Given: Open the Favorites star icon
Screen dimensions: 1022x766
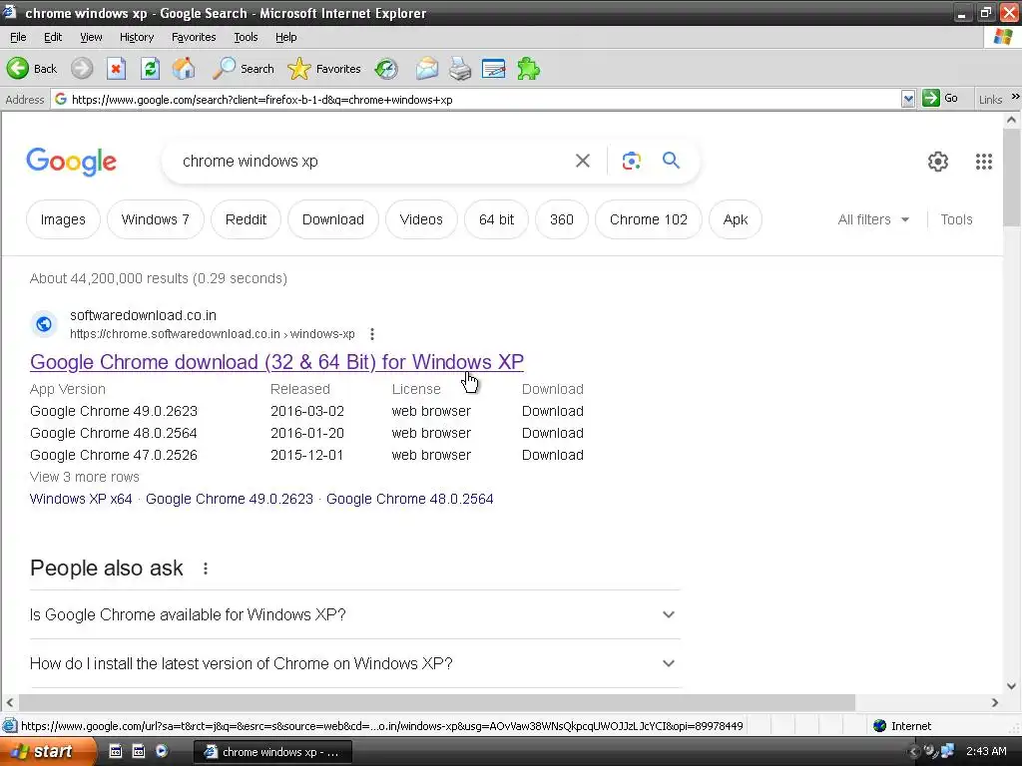Looking at the screenshot, I should (299, 69).
